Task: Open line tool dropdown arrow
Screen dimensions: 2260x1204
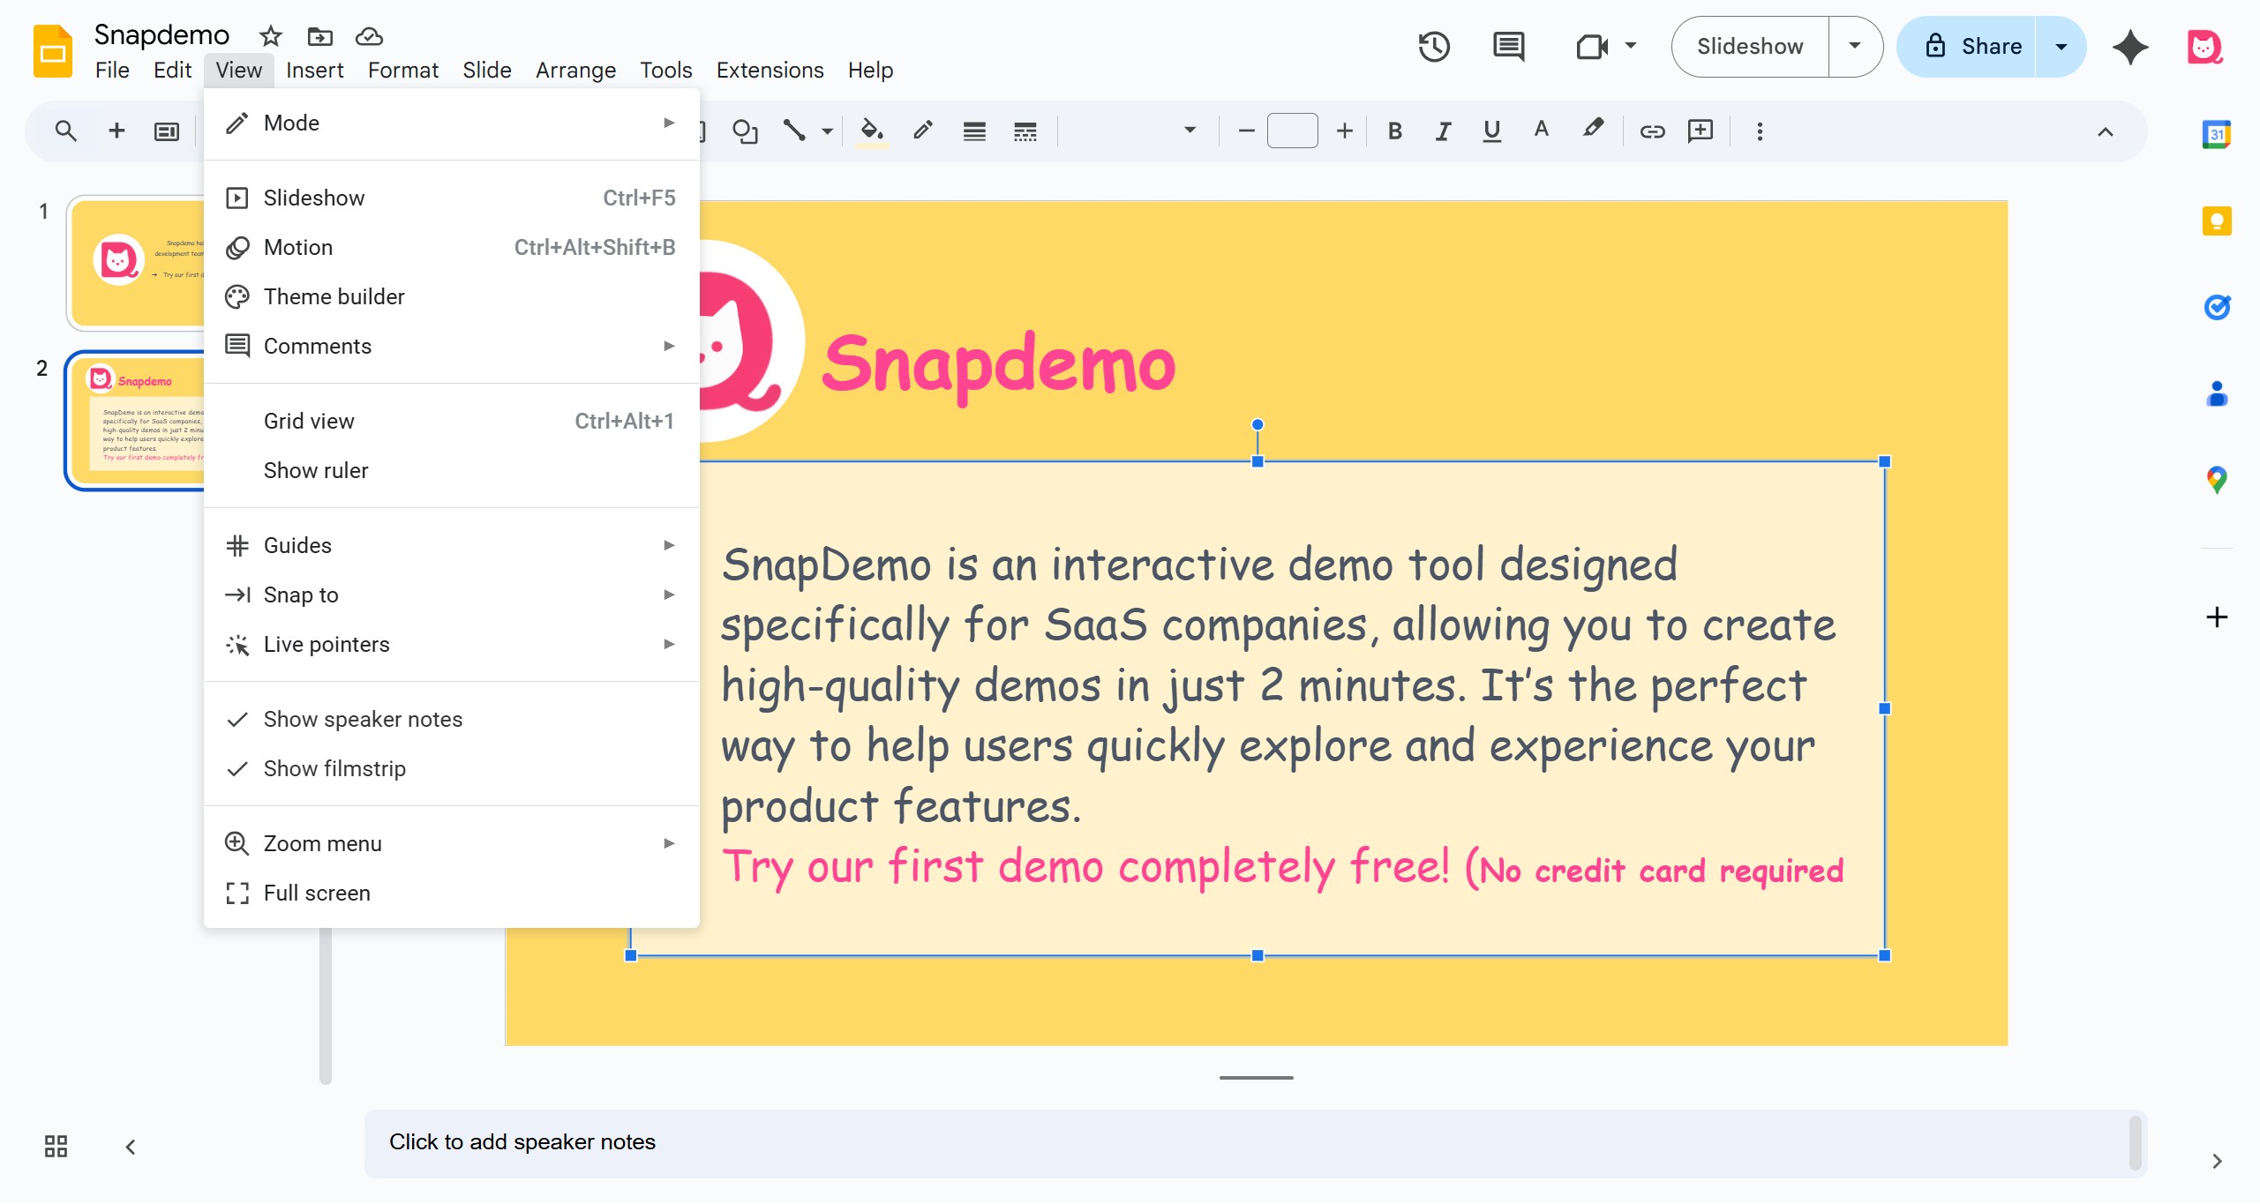Action: pyautogui.click(x=827, y=131)
